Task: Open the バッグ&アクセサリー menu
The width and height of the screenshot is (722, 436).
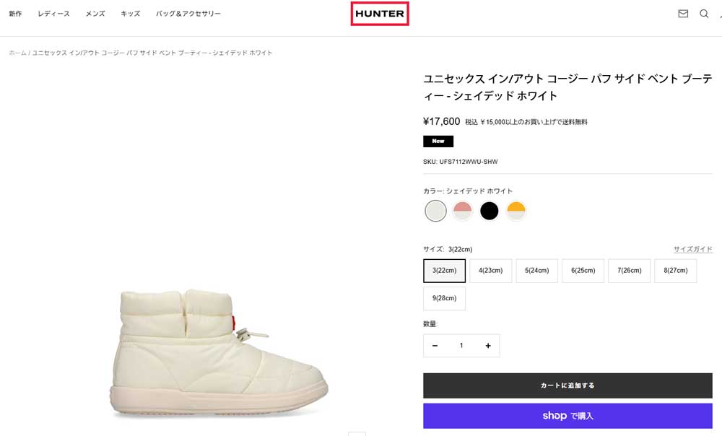Action: [x=188, y=14]
